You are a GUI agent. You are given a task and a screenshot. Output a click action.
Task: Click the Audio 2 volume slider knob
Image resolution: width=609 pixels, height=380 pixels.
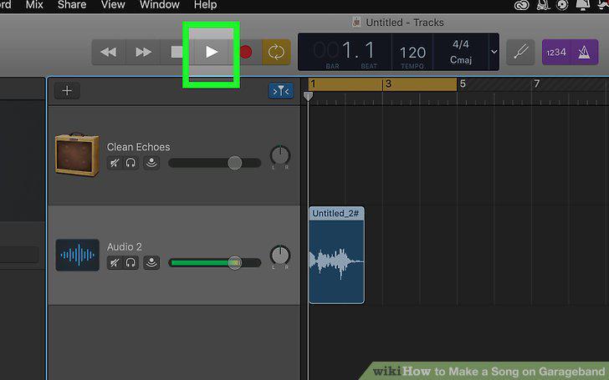pos(234,263)
